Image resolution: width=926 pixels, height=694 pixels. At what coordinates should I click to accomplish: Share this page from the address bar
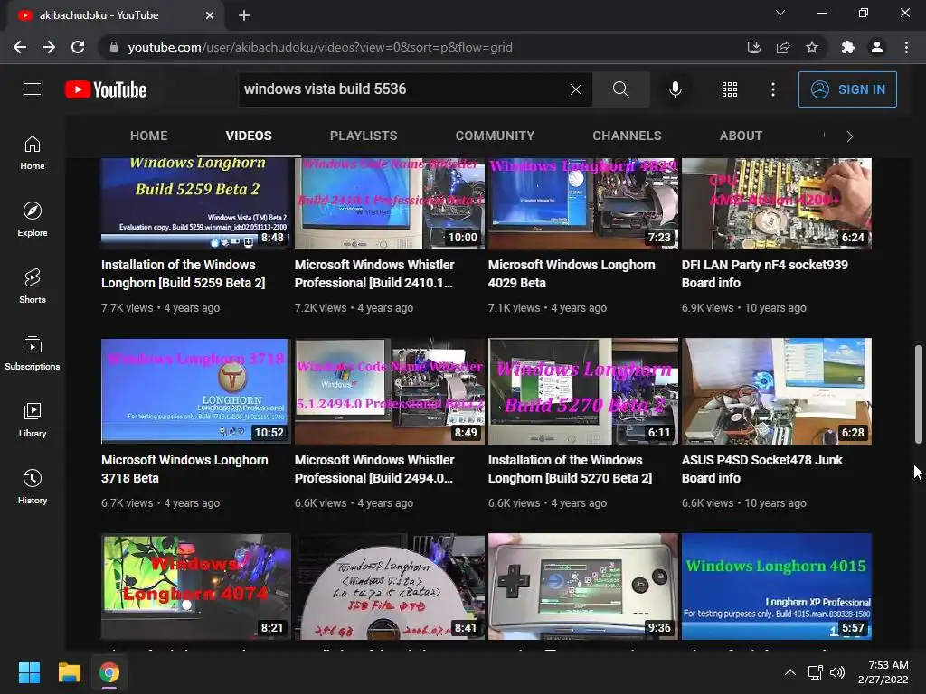click(x=783, y=47)
